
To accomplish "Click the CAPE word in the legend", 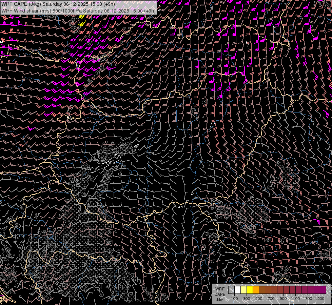I will coord(220,294).
